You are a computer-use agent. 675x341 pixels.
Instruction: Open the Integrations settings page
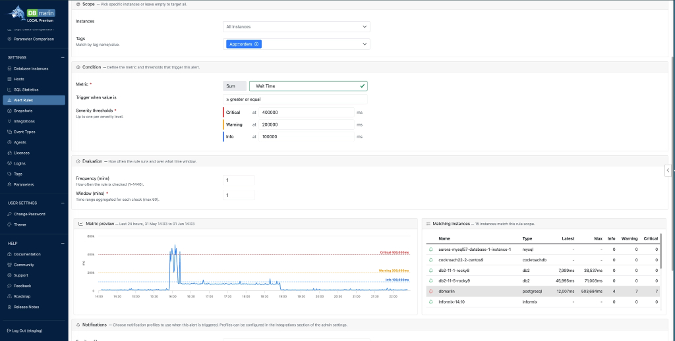[24, 121]
